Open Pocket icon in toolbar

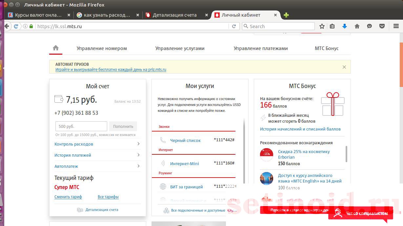(x=382, y=26)
